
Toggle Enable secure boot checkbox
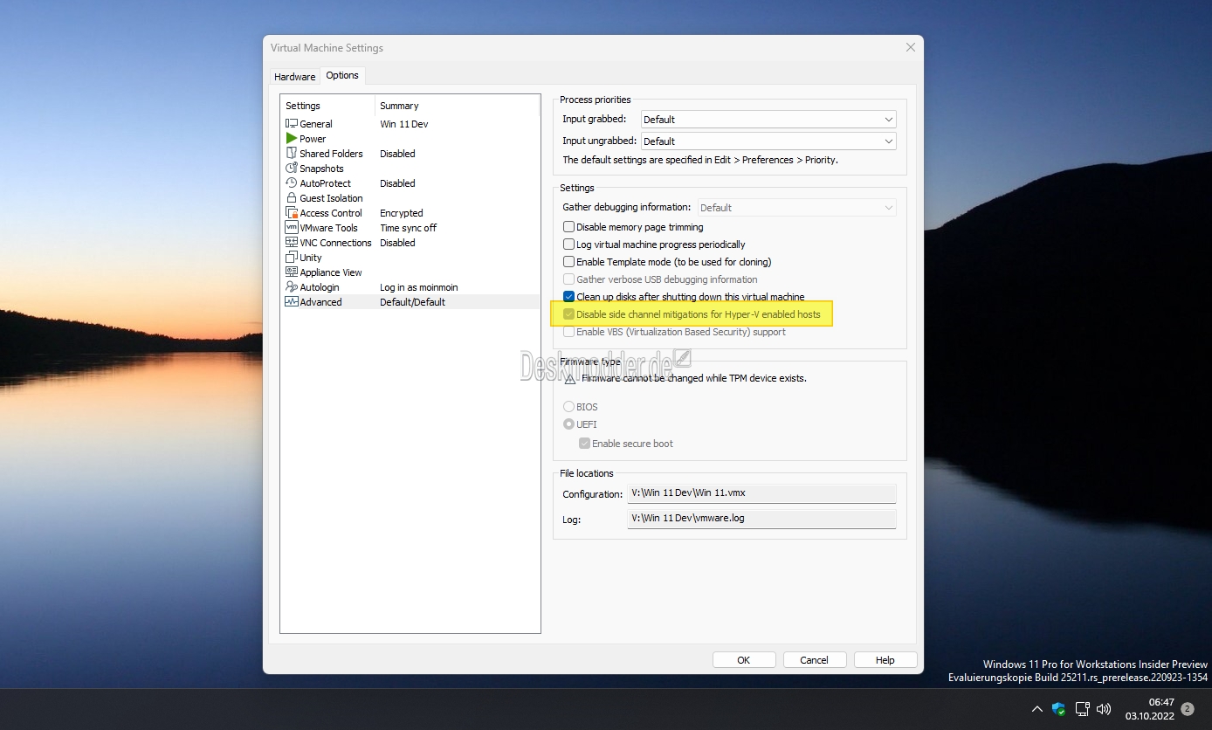click(x=585, y=444)
